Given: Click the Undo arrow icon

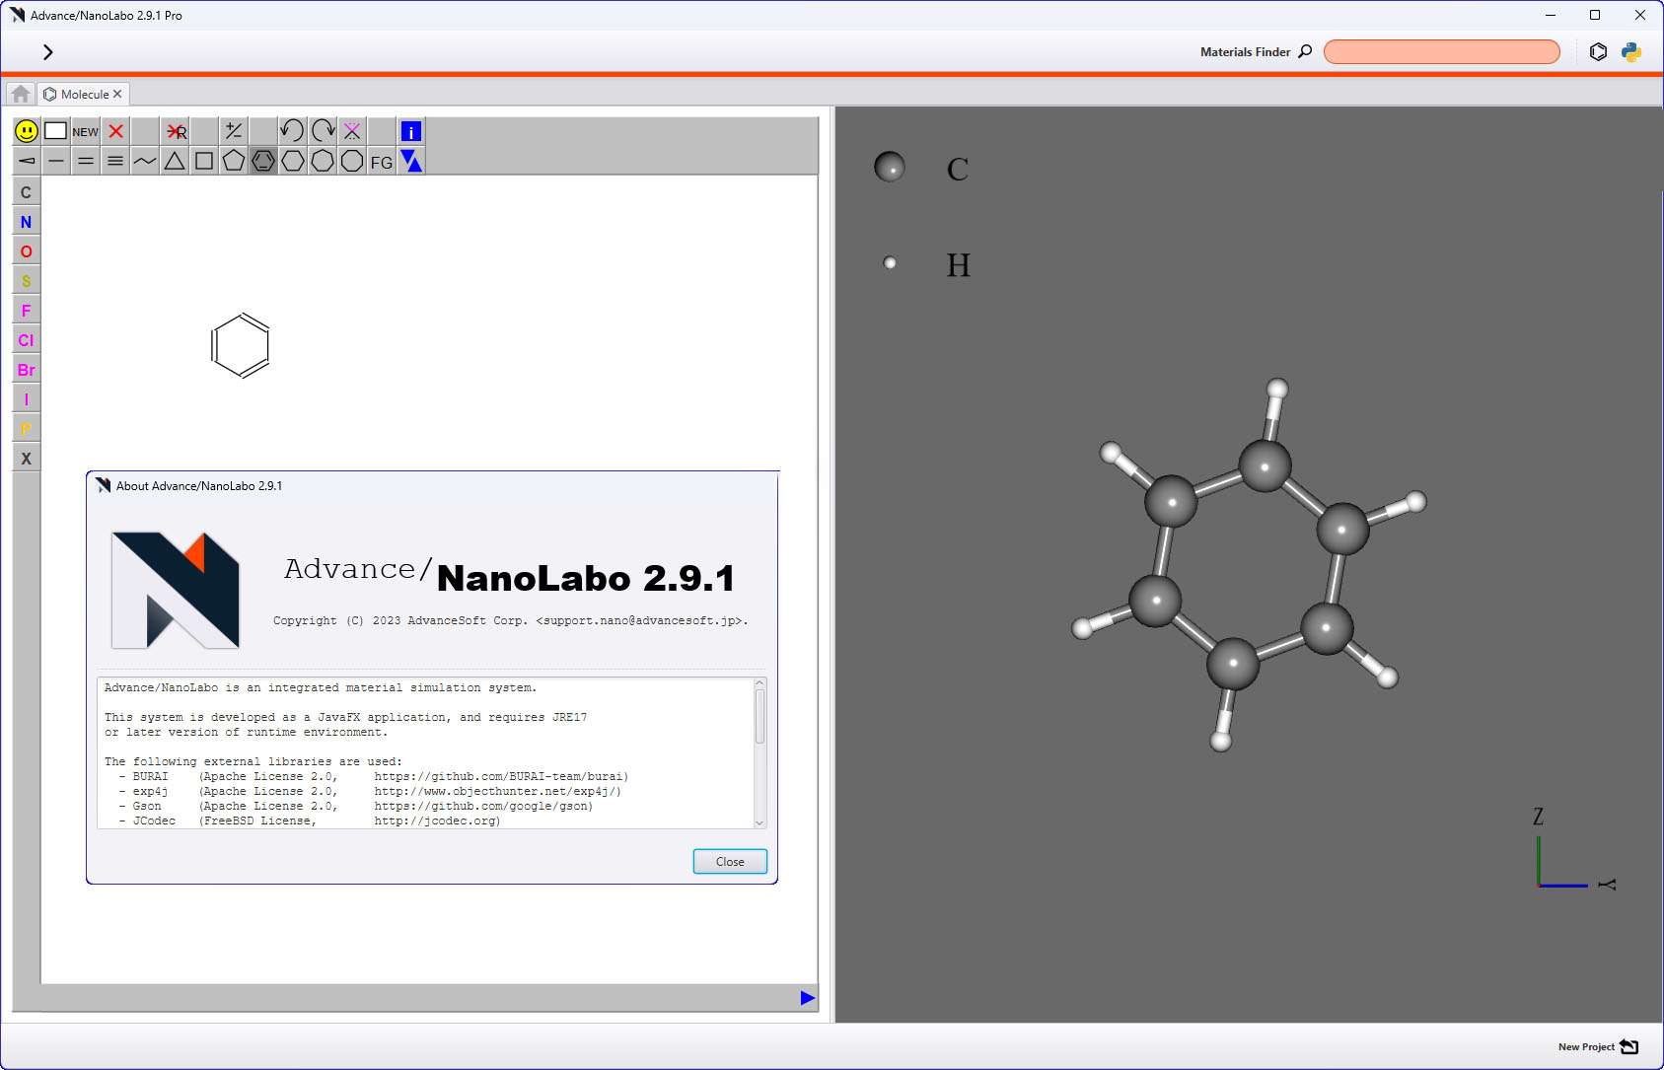Looking at the screenshot, I should pos(293,130).
